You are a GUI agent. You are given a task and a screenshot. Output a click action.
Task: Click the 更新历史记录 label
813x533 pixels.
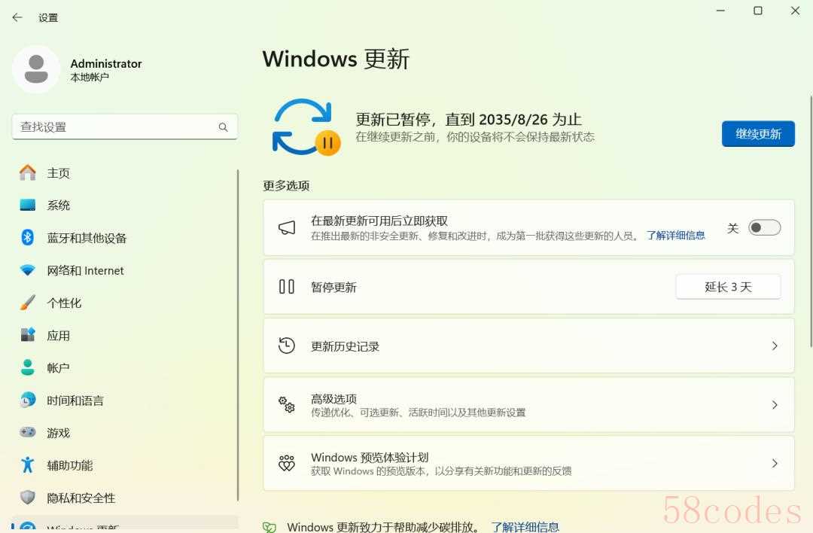[x=345, y=346]
